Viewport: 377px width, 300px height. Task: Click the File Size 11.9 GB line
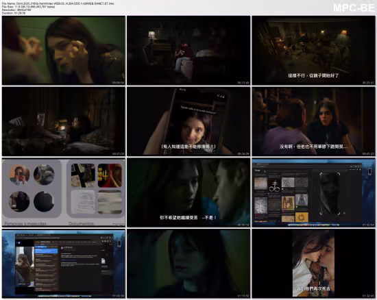click(x=28, y=7)
